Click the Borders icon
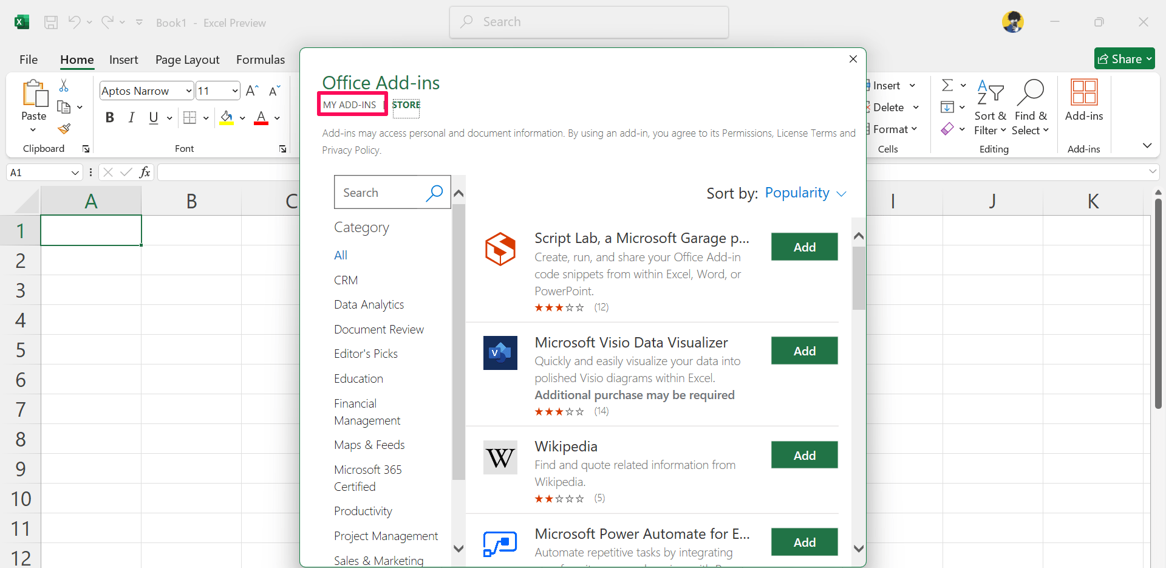The height and width of the screenshot is (568, 1166). click(x=190, y=117)
